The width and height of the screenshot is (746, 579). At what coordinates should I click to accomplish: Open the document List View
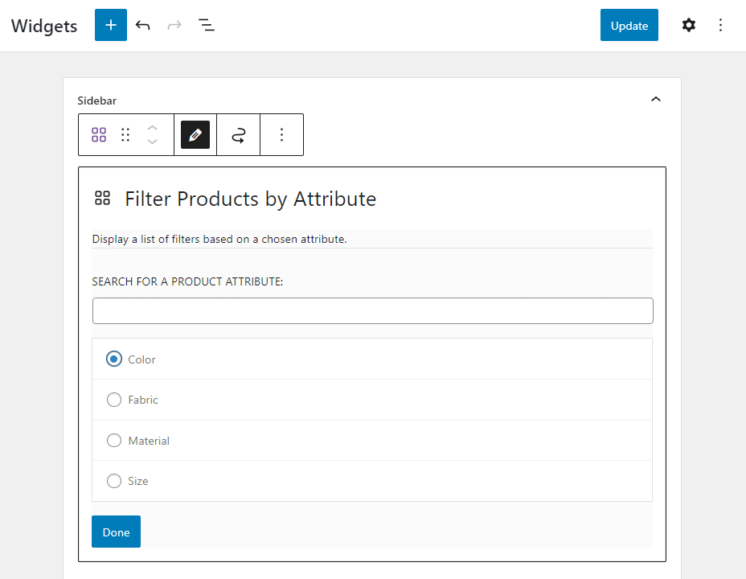point(207,25)
